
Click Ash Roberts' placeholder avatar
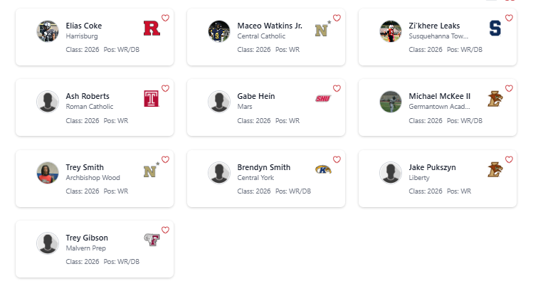[x=48, y=101]
